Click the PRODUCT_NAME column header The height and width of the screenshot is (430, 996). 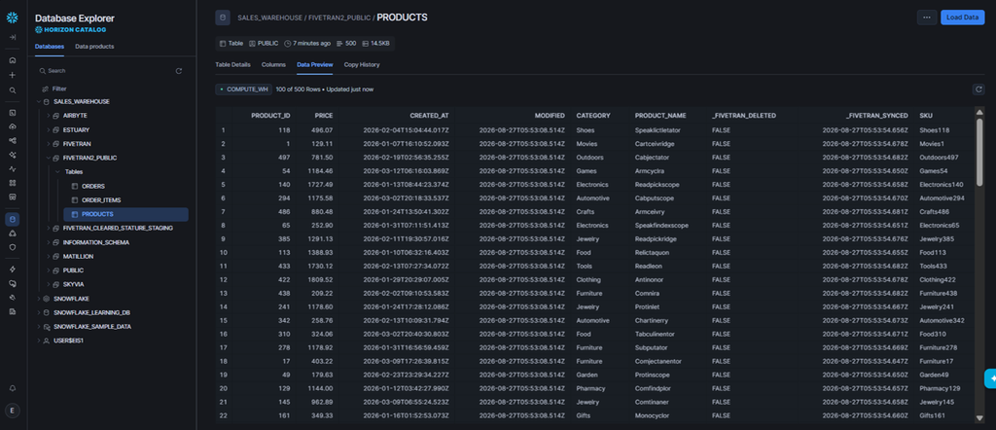click(660, 116)
